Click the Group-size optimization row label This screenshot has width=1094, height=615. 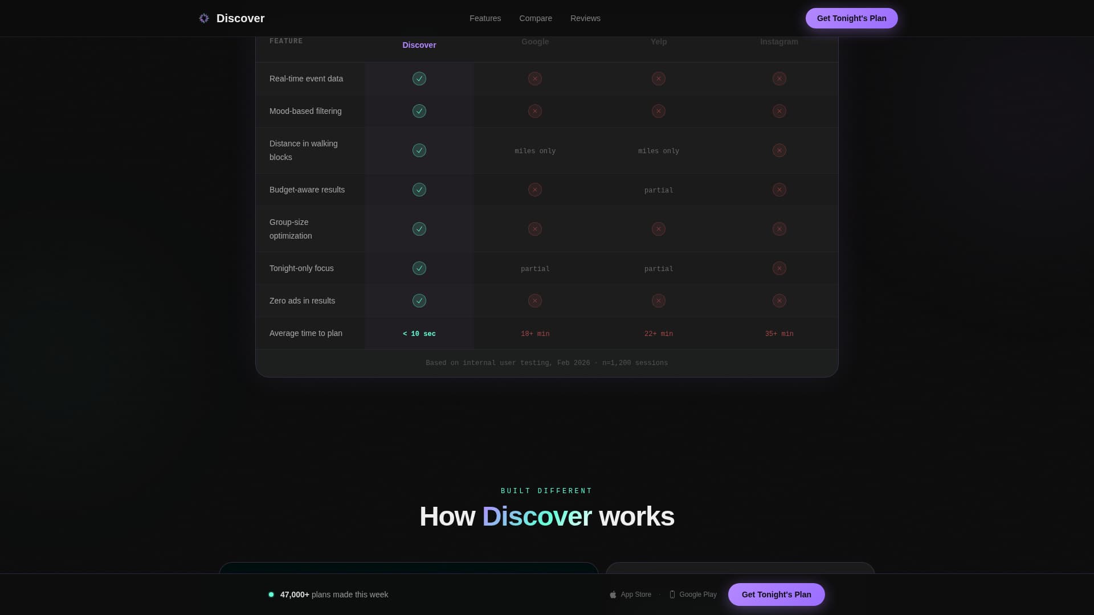coord(291,229)
